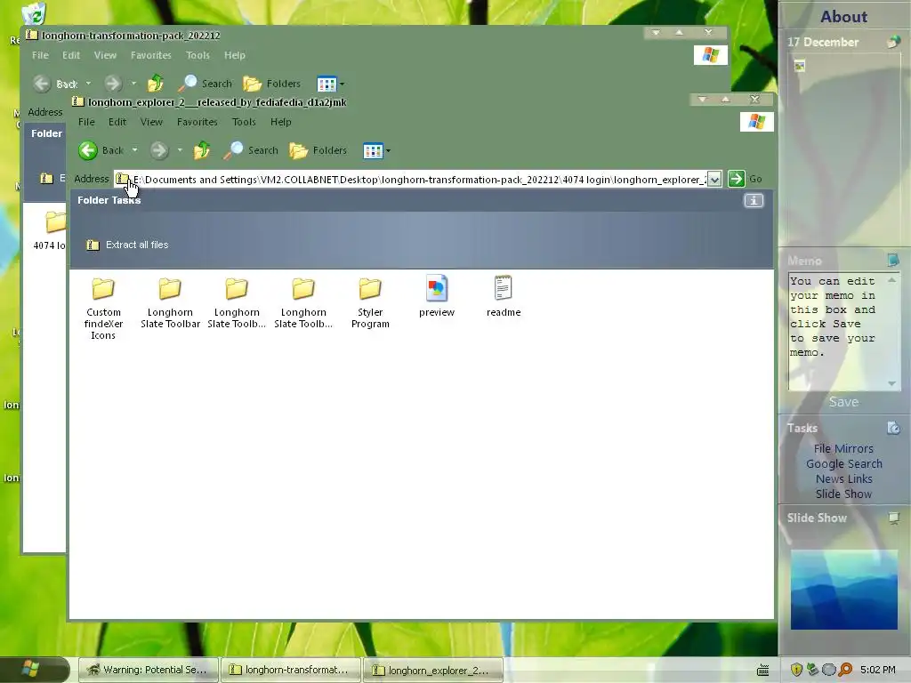Click the Start button

pyautogui.click(x=32, y=669)
